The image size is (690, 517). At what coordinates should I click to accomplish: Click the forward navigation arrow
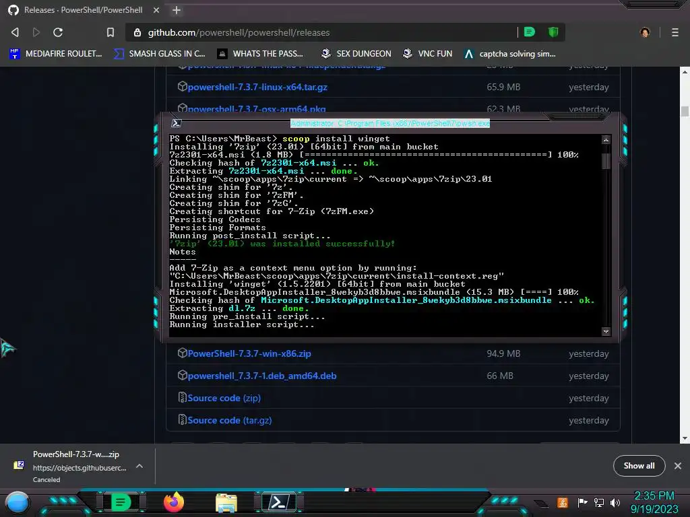click(36, 32)
